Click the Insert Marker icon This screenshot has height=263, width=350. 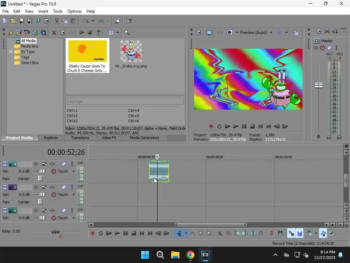click(x=272, y=233)
